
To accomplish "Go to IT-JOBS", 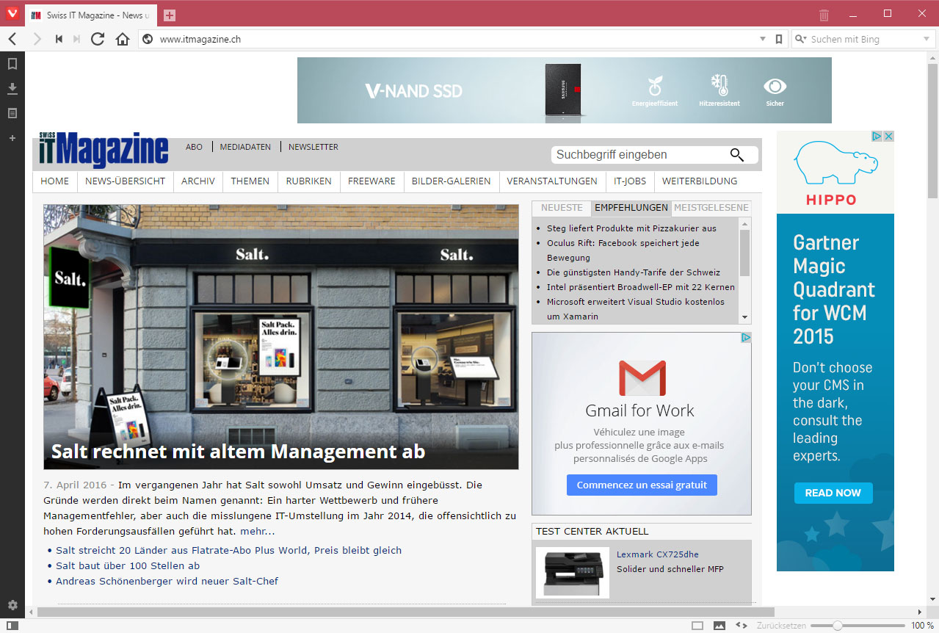I will [x=630, y=181].
